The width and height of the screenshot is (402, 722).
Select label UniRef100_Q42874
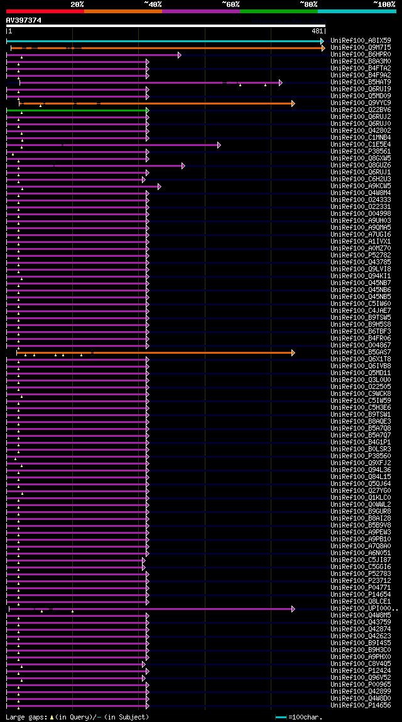tap(361, 629)
